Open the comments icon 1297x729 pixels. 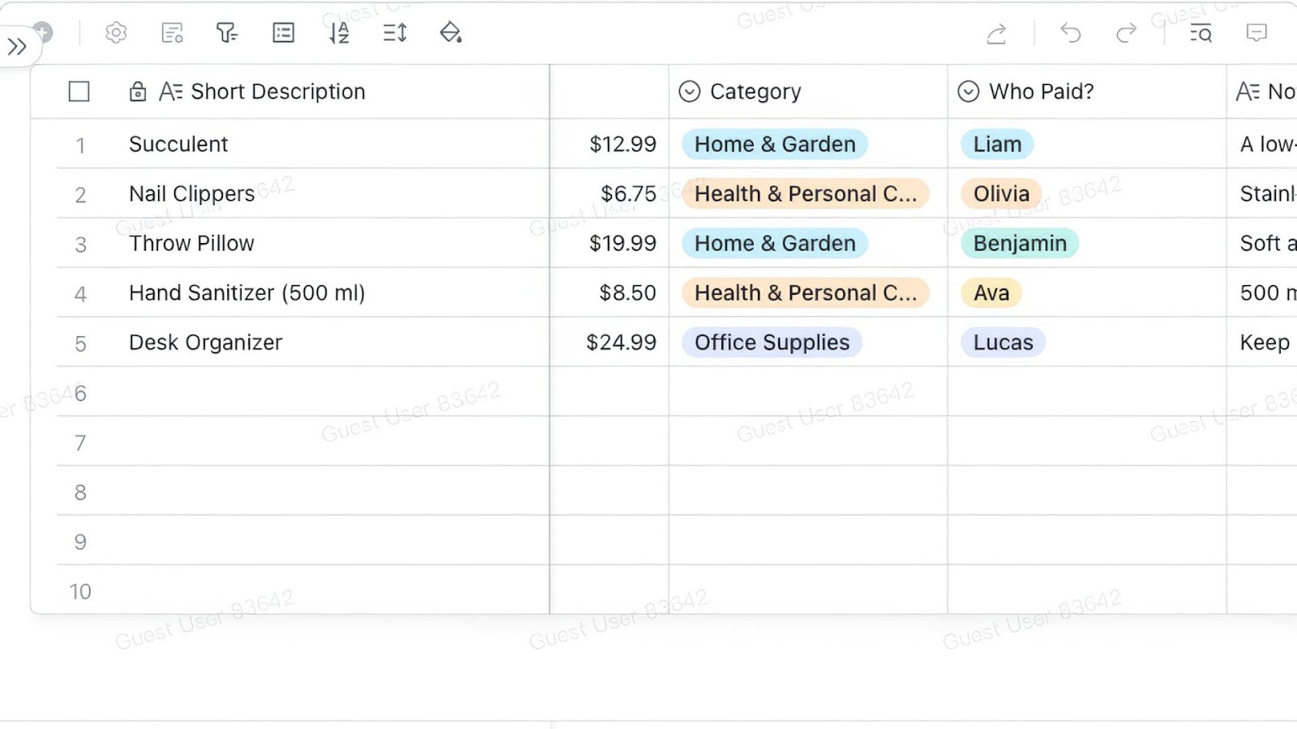1256,33
